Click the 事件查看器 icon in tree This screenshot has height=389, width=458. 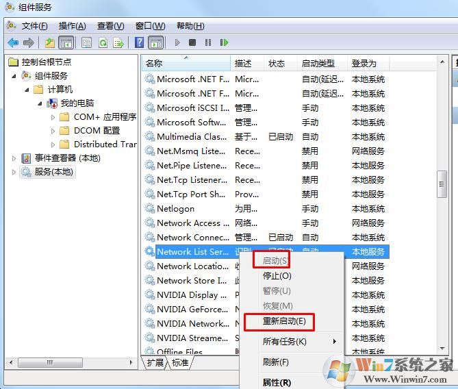26,158
